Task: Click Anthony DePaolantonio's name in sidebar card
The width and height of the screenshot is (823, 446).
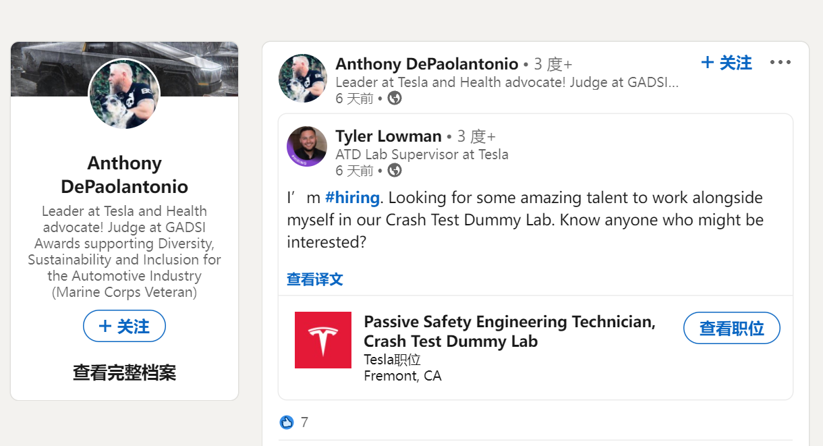Action: coord(124,175)
